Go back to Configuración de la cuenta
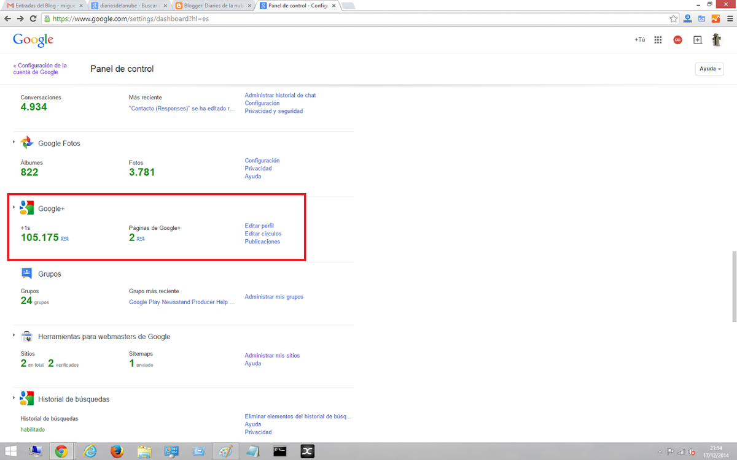 [x=40, y=69]
